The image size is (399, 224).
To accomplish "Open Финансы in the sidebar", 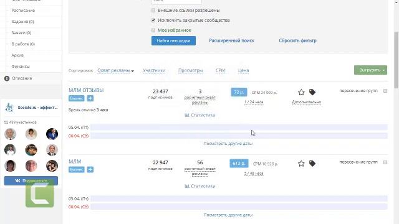I will (21, 67).
